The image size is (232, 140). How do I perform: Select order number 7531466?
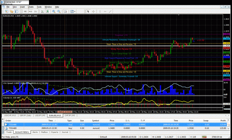pos(12,125)
